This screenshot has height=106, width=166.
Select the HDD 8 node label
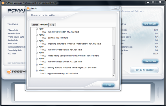click(41, 70)
